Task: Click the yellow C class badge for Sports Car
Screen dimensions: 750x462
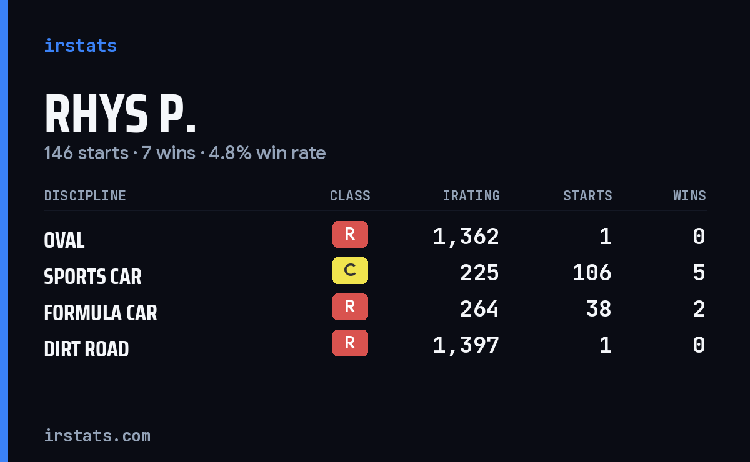Action: click(350, 271)
